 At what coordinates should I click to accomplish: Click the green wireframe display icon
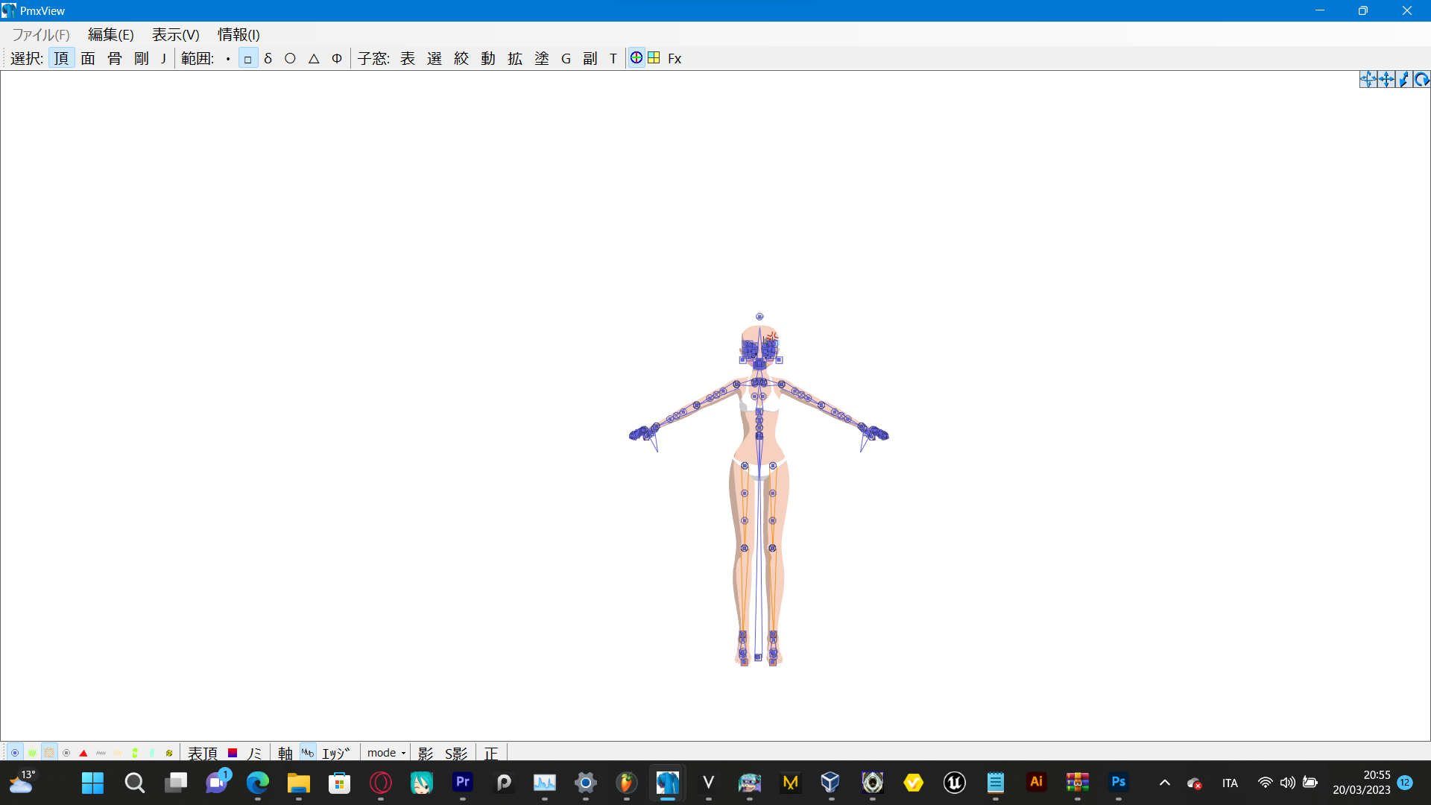click(x=32, y=754)
